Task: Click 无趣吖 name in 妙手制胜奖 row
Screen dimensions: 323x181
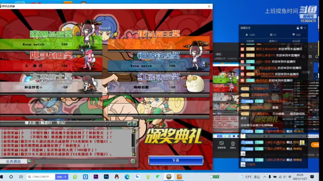Action: pyautogui.click(x=34, y=66)
